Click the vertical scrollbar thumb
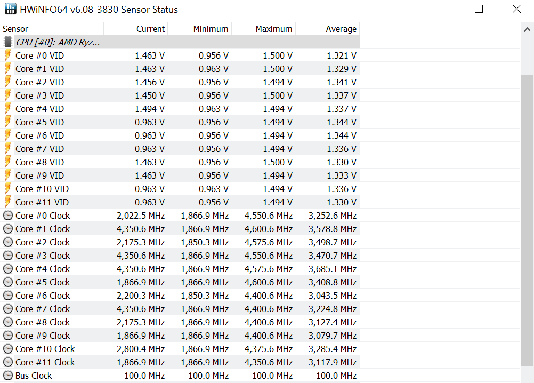 coord(527,221)
